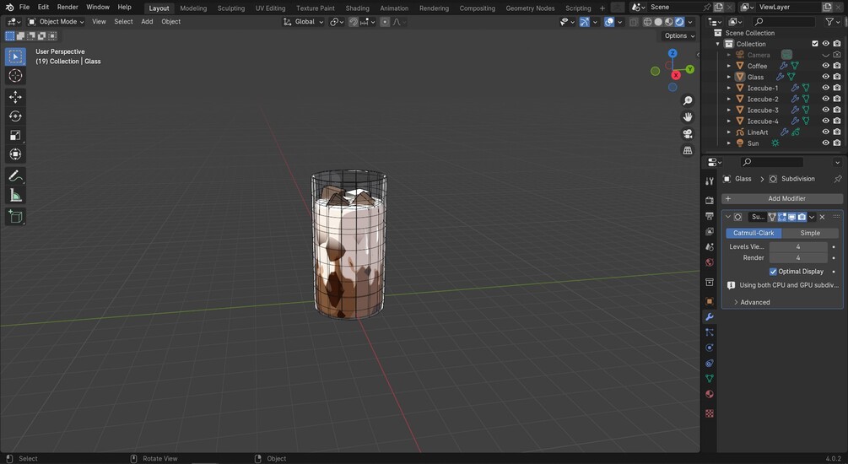Switch perspective/orthographic with the grid icon

[688, 150]
